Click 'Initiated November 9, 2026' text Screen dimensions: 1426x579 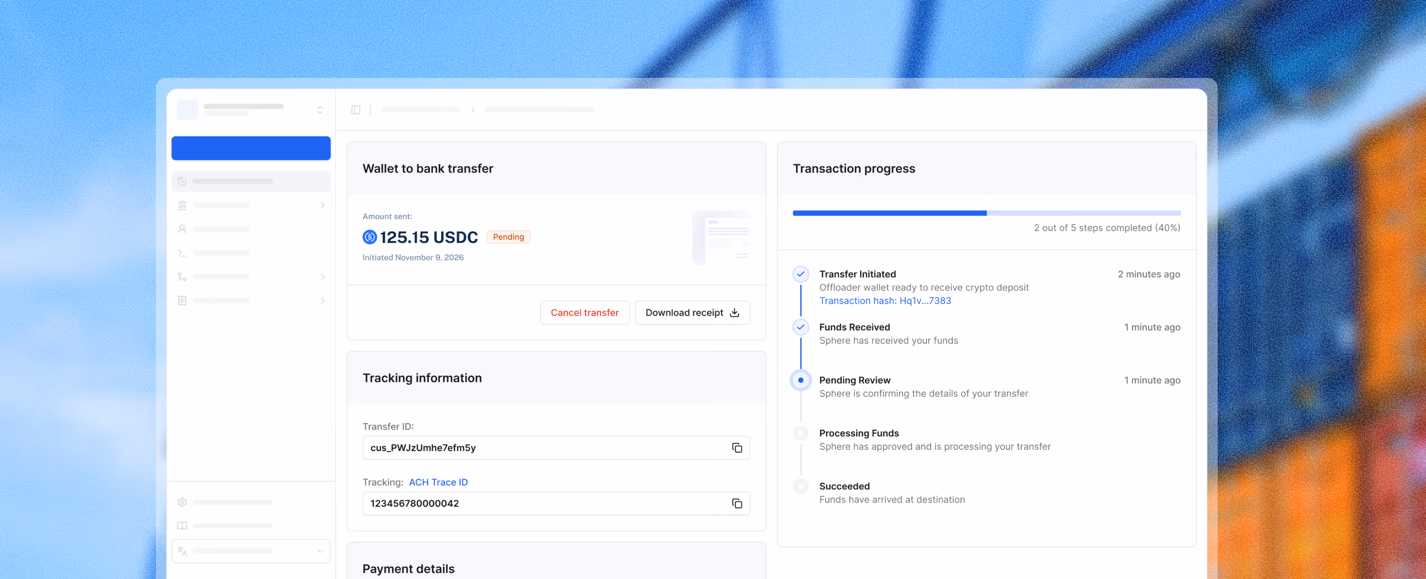coord(413,258)
